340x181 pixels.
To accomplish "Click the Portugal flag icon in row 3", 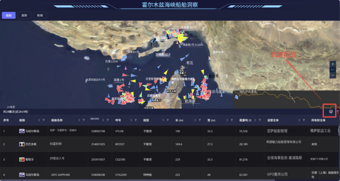I will 22,159.
